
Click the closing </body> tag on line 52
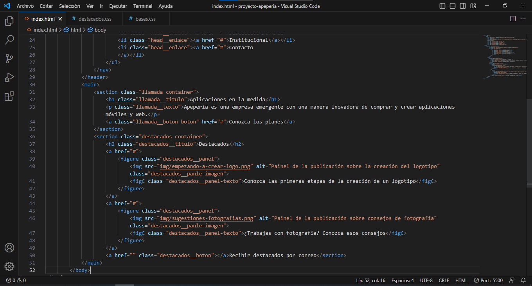point(80,270)
